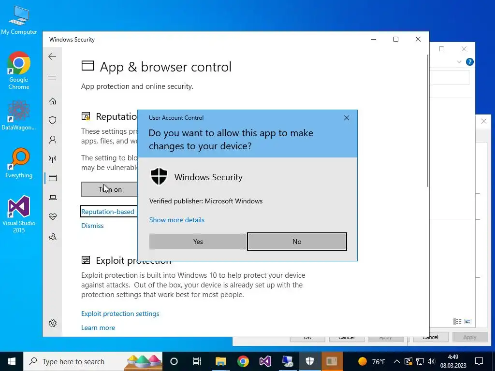Open My Computer desktop icon
Viewport: 495px width, 371px height.
pos(19,20)
